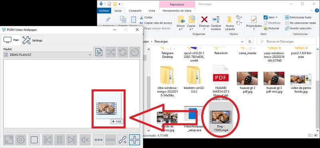Remove item with the minus button
The width and height of the screenshot is (320, 148).
pyautogui.click(x=111, y=140)
